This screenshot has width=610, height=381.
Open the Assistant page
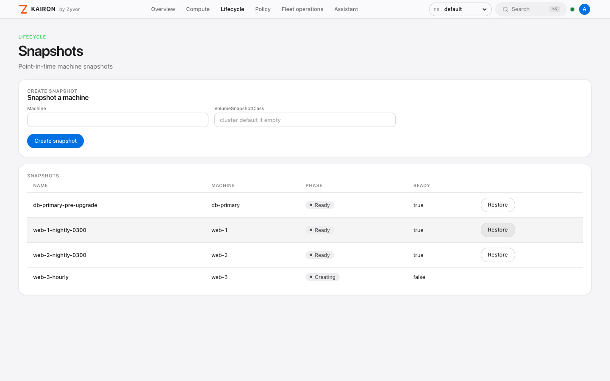point(346,9)
